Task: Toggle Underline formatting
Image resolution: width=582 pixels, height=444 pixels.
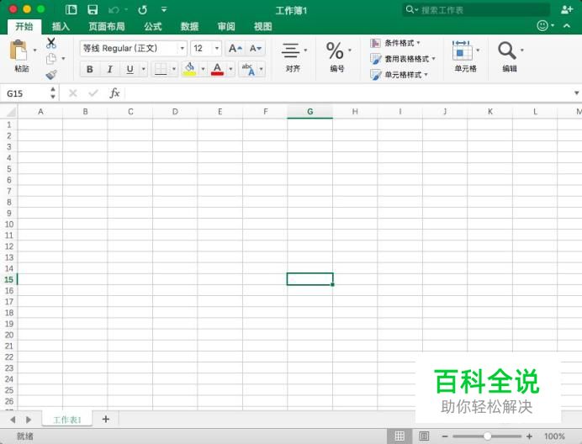Action: [x=130, y=69]
